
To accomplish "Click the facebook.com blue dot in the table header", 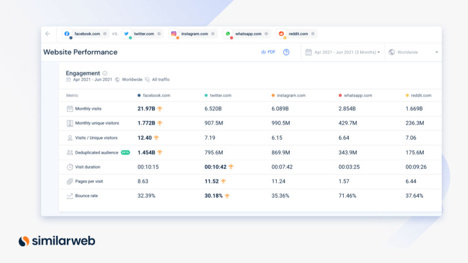I will [x=139, y=95].
